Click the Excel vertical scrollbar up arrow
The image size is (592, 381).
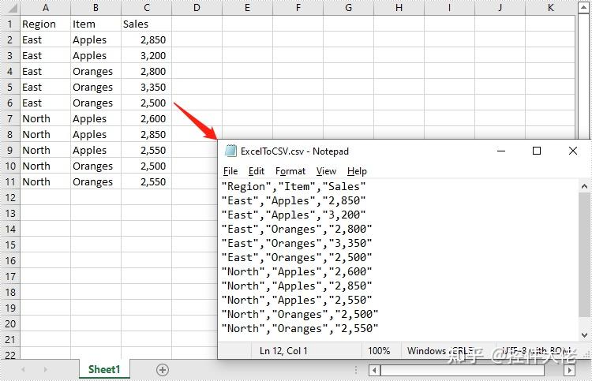coord(583,8)
